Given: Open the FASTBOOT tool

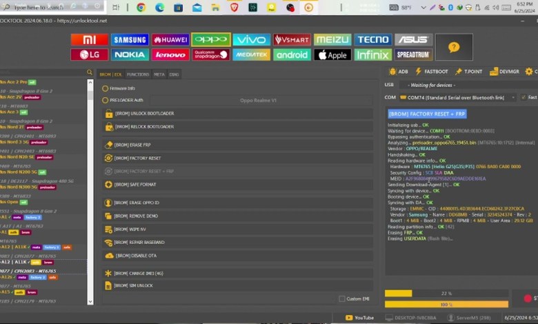Looking at the screenshot, I should point(432,71).
